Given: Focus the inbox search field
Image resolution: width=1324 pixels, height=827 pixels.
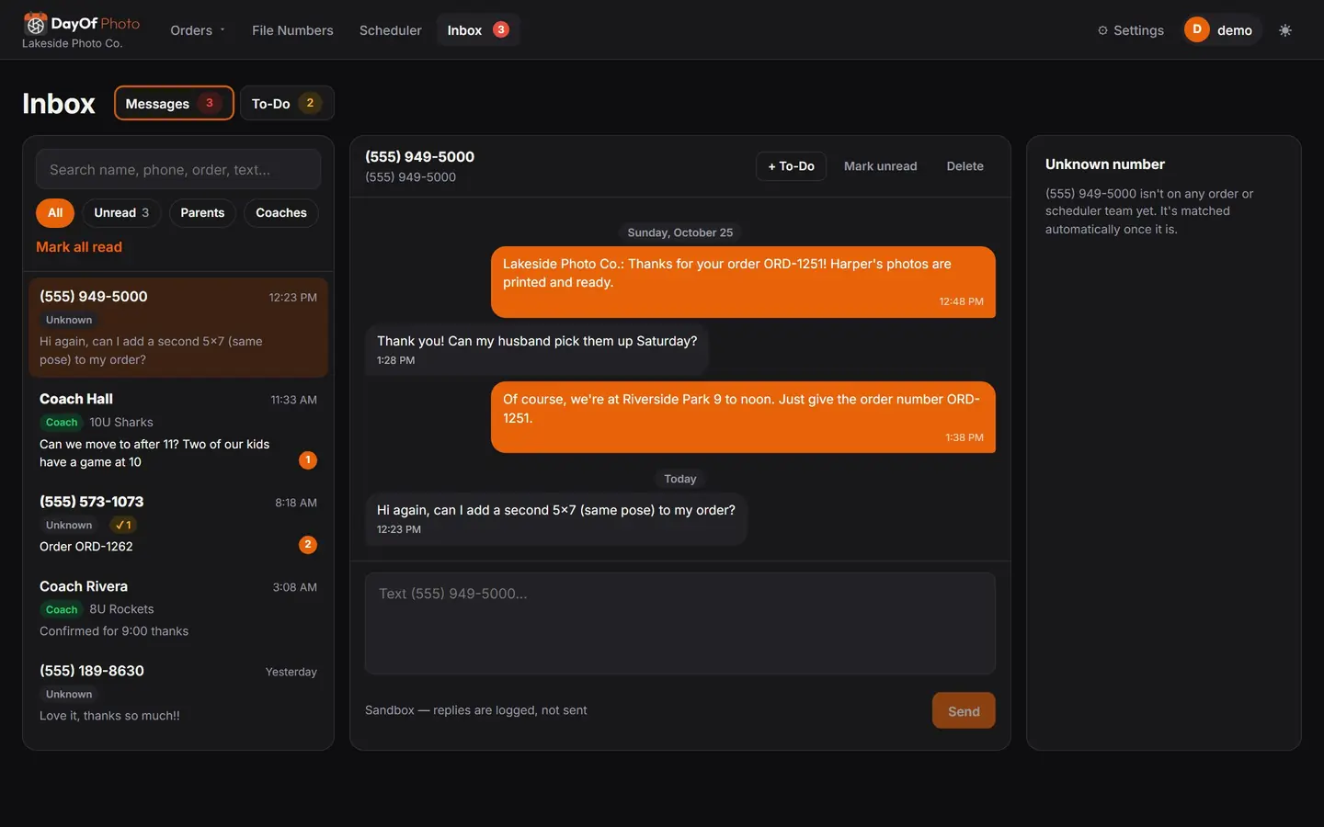Looking at the screenshot, I should tap(178, 169).
